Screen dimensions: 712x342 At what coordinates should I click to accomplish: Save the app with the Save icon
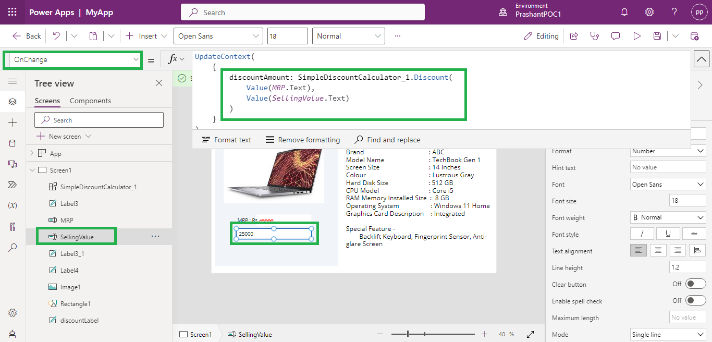coord(657,35)
